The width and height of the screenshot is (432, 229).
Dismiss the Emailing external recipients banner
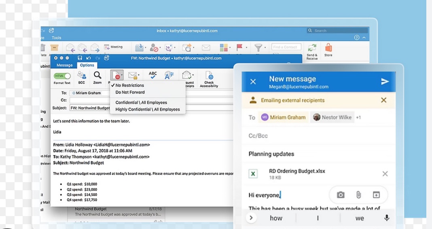click(x=383, y=100)
